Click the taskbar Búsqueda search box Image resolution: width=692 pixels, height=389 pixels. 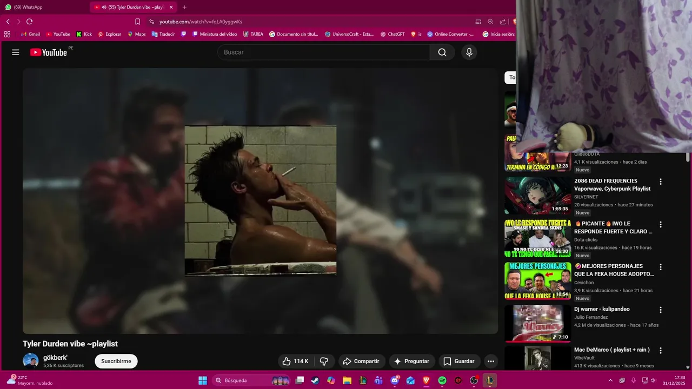[251, 380]
